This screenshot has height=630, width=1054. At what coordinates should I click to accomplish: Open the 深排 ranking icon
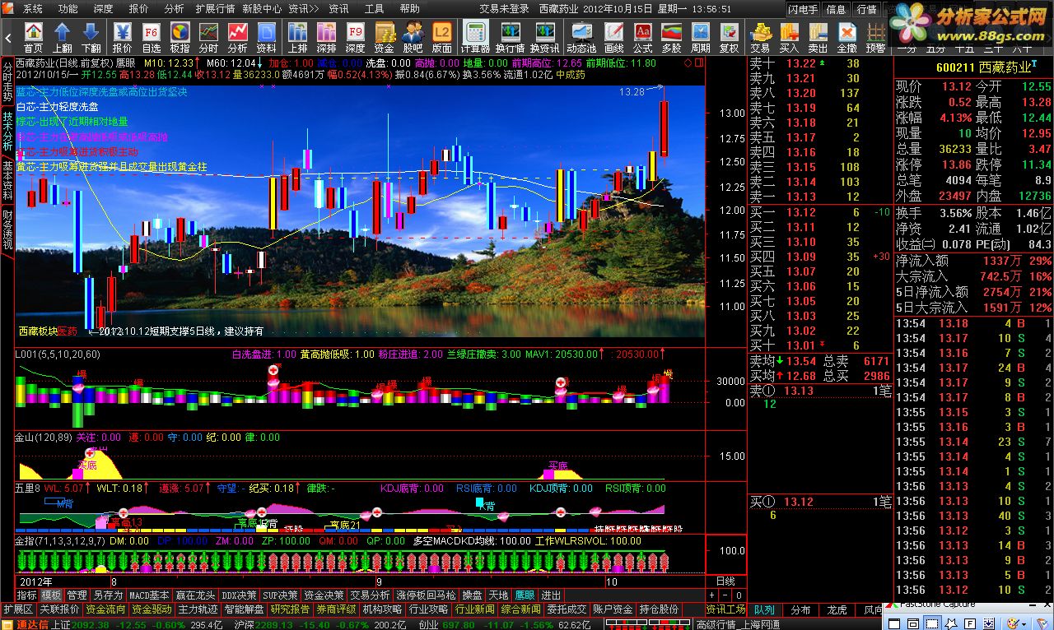click(326, 38)
